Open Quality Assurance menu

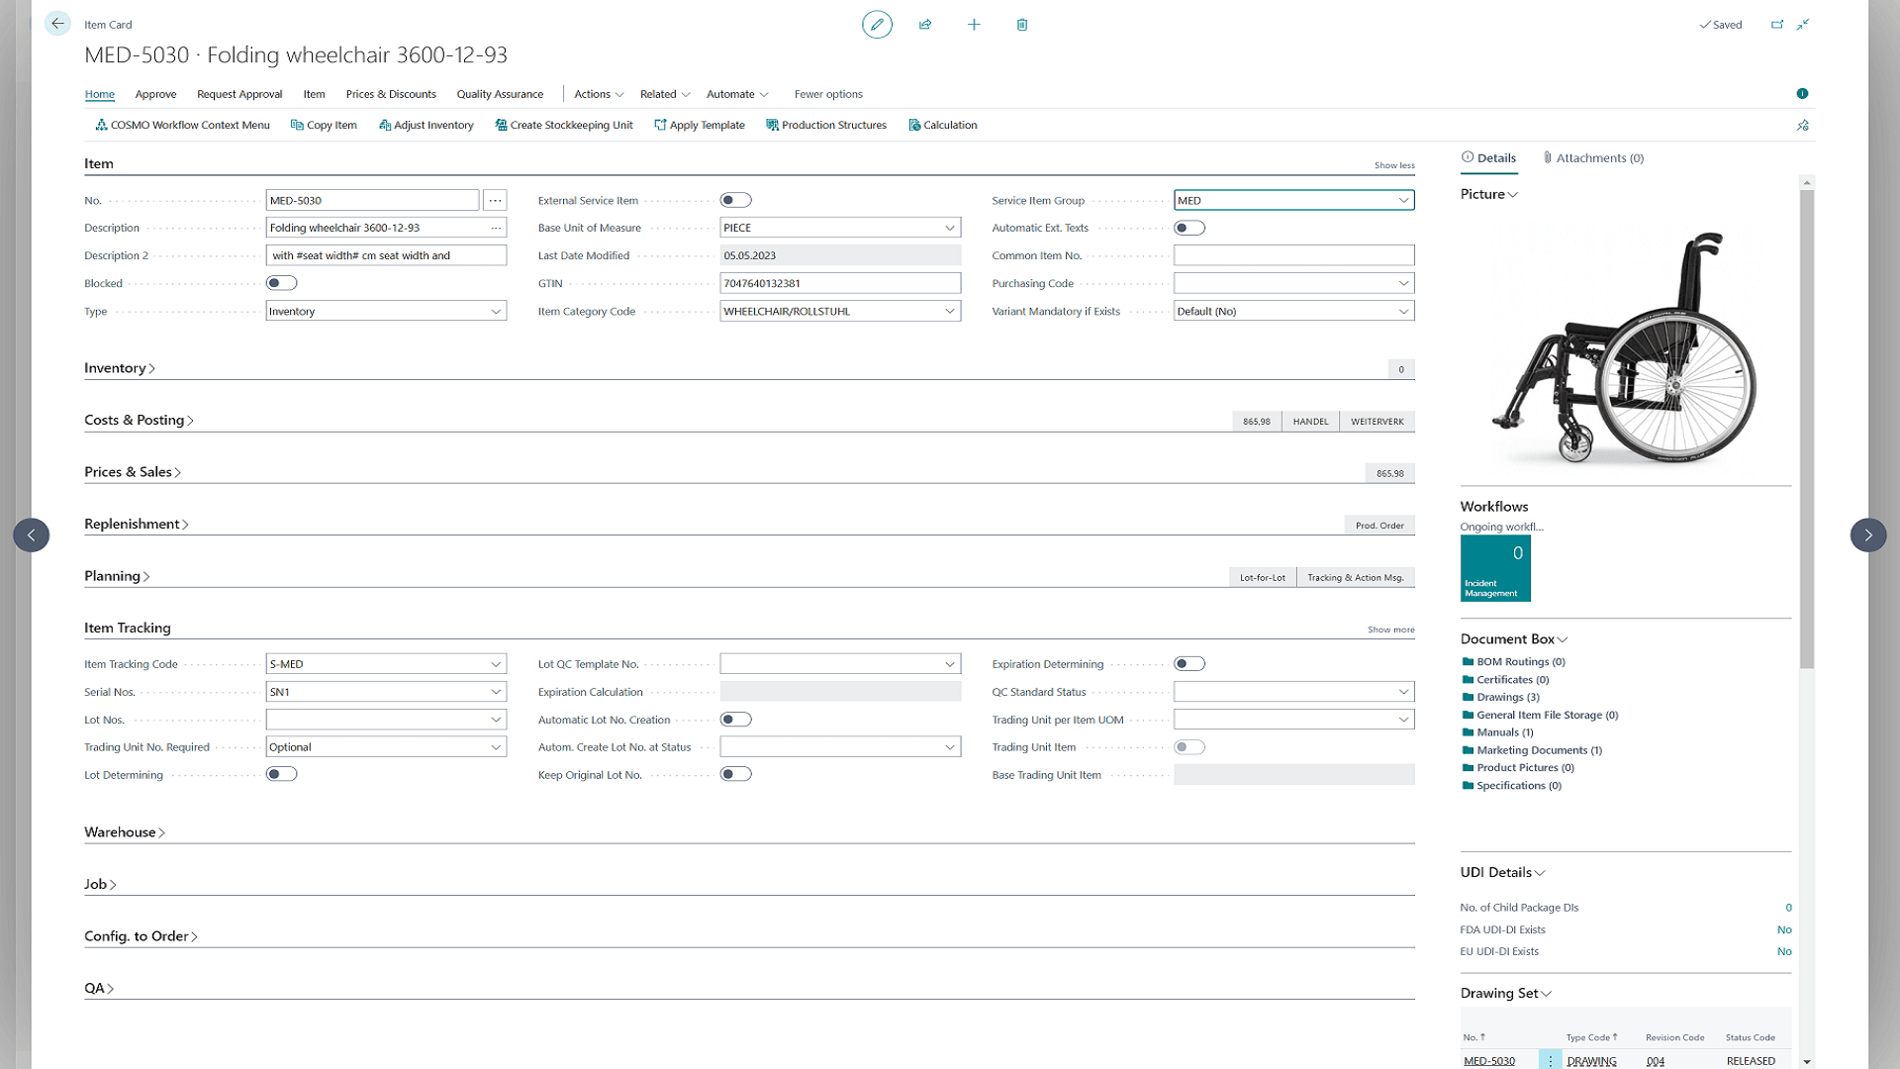tap(500, 94)
